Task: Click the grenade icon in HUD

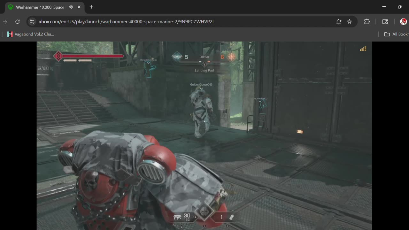Action: click(x=232, y=217)
